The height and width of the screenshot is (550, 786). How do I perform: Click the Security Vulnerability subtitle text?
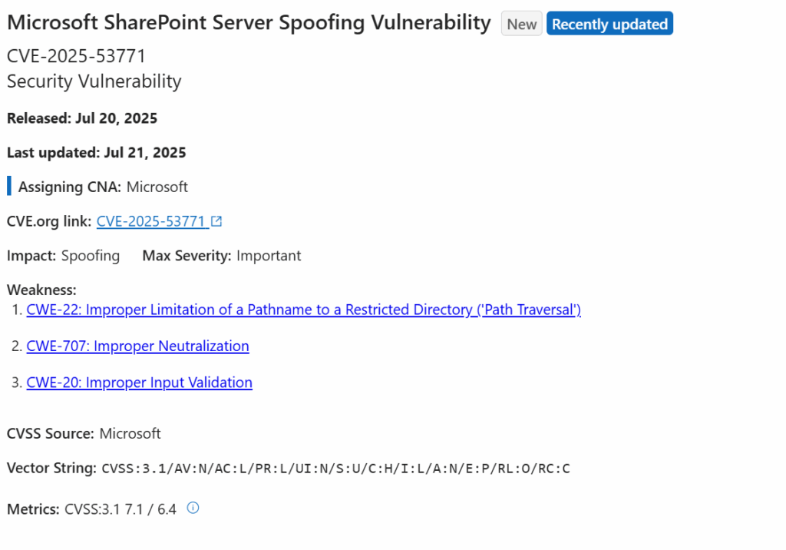pyautogui.click(x=94, y=81)
